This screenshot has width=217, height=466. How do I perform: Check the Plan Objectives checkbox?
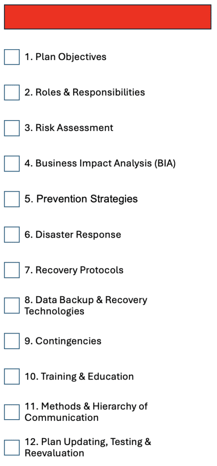(x=12, y=57)
